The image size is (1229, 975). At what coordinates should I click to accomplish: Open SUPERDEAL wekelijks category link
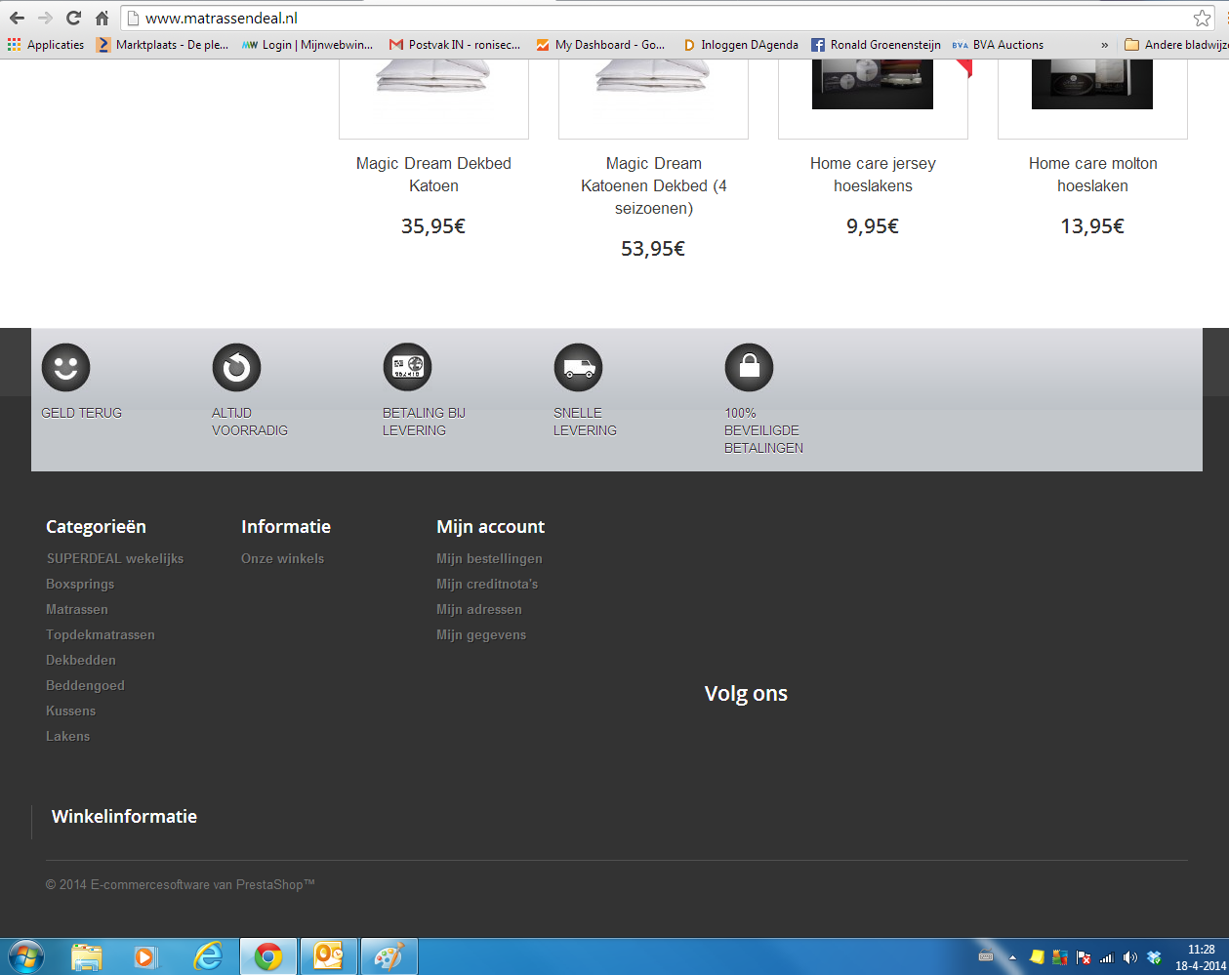pos(115,558)
